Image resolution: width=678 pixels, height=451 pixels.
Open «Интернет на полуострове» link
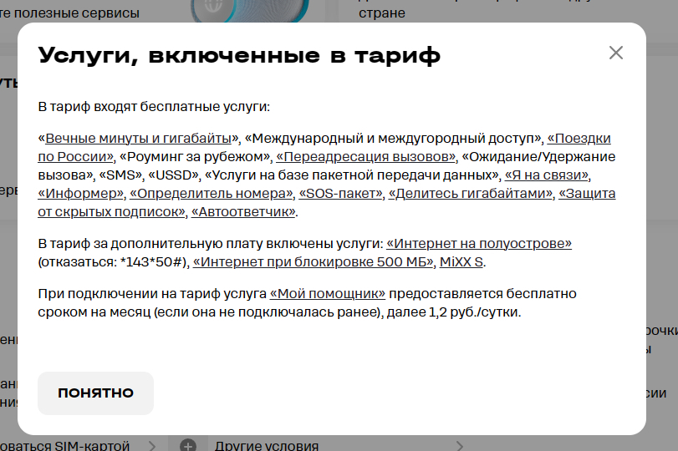click(479, 244)
